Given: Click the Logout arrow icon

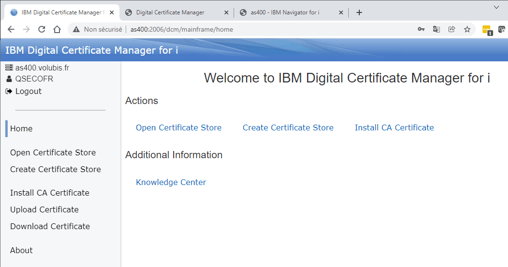Looking at the screenshot, I should pos(9,91).
